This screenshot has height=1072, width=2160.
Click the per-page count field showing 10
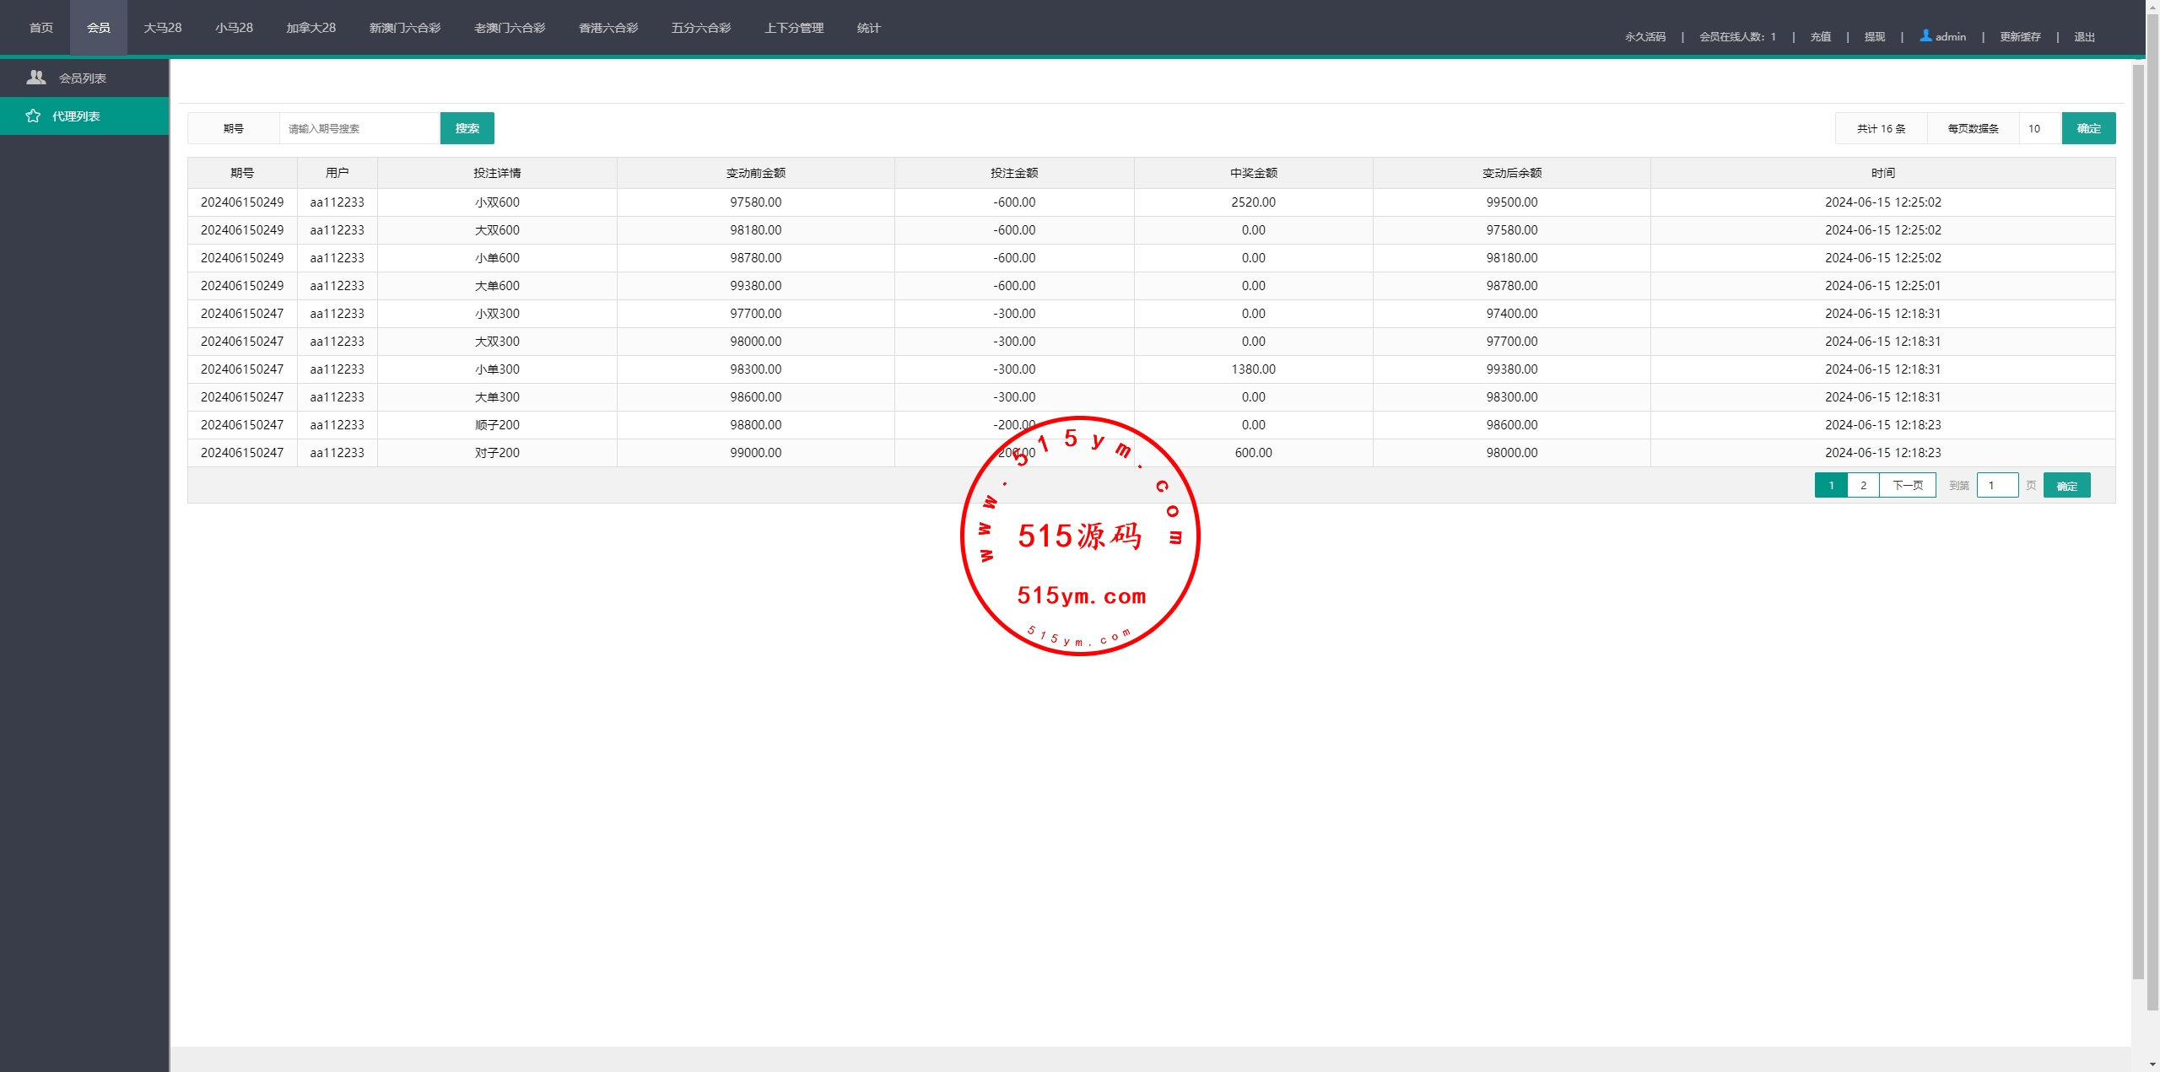tap(2038, 129)
